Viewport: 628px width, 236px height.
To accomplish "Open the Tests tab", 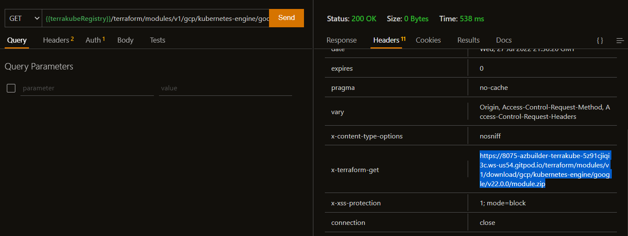I will 157,40.
